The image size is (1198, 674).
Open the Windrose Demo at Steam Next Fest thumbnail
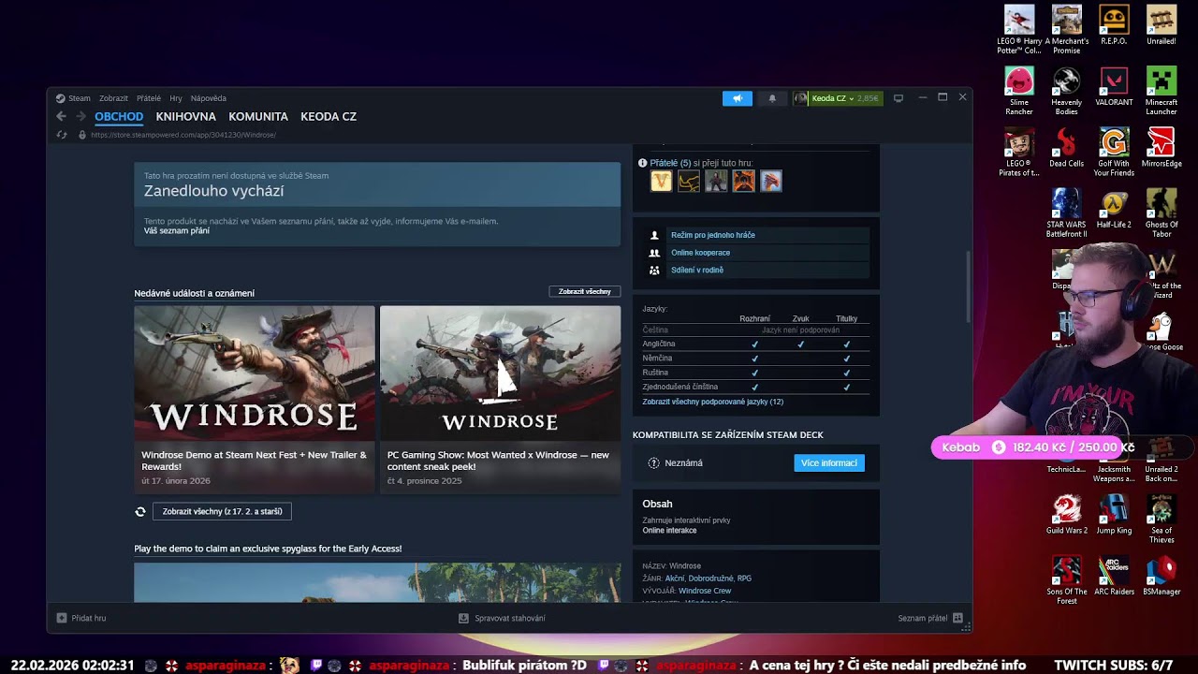click(255, 374)
